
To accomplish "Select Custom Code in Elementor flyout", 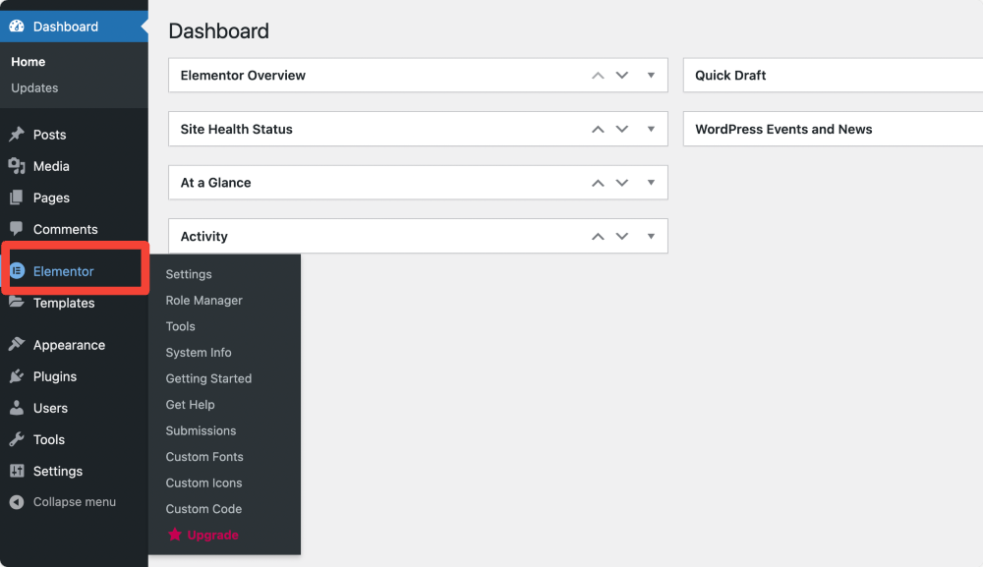I will coord(203,509).
